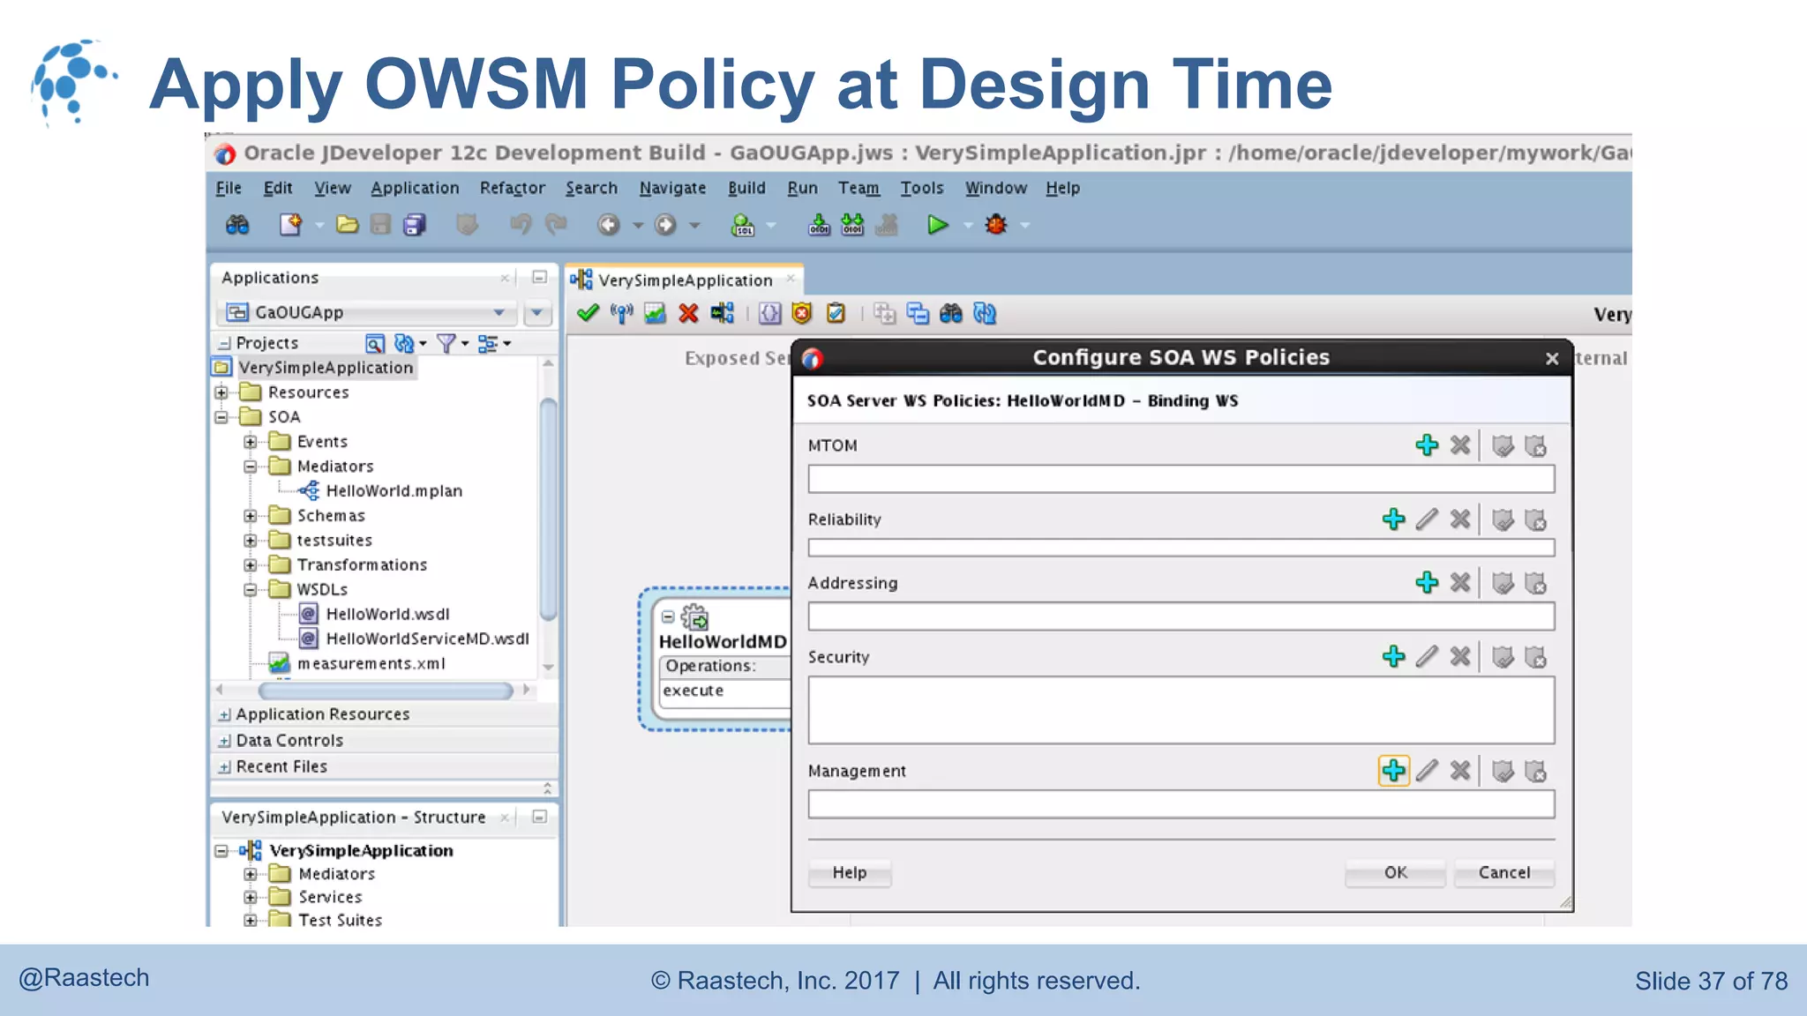Click the Debug bug icon
The width and height of the screenshot is (1807, 1016).
[x=996, y=225]
